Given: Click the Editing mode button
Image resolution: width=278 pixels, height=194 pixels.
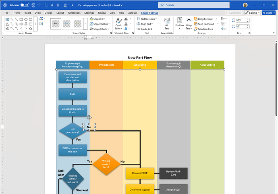Looking at the screenshot, I should tap(252, 13).
